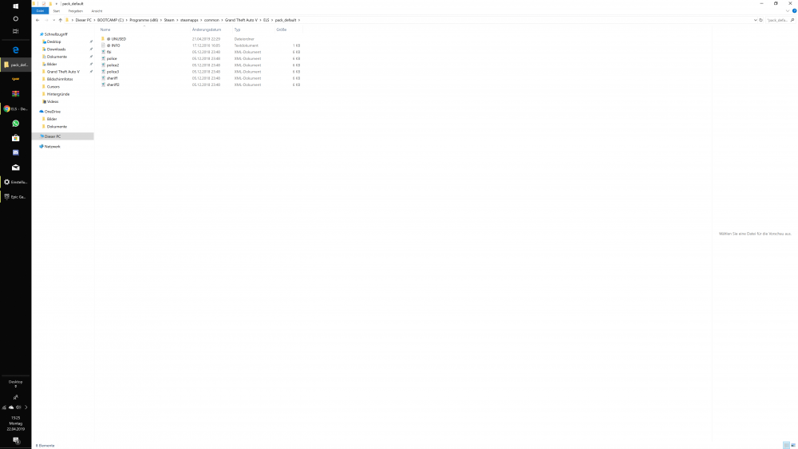Open Videos in navigation pane
Image resolution: width=798 pixels, height=449 pixels.
pos(53,102)
